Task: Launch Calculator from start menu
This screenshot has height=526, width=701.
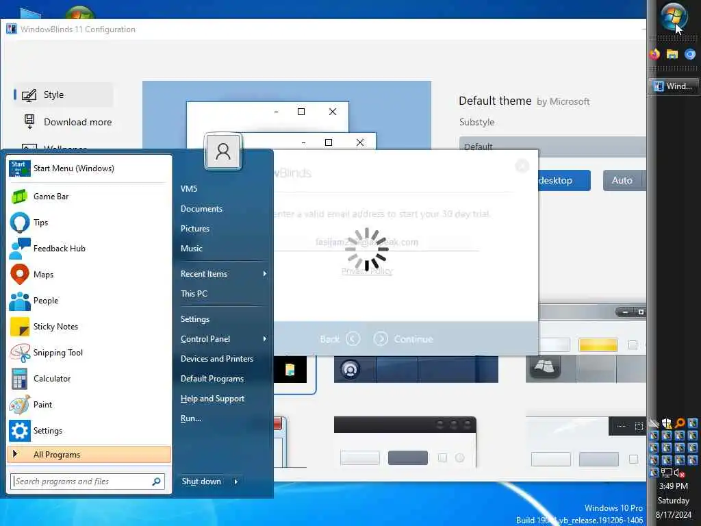Action: [90, 378]
